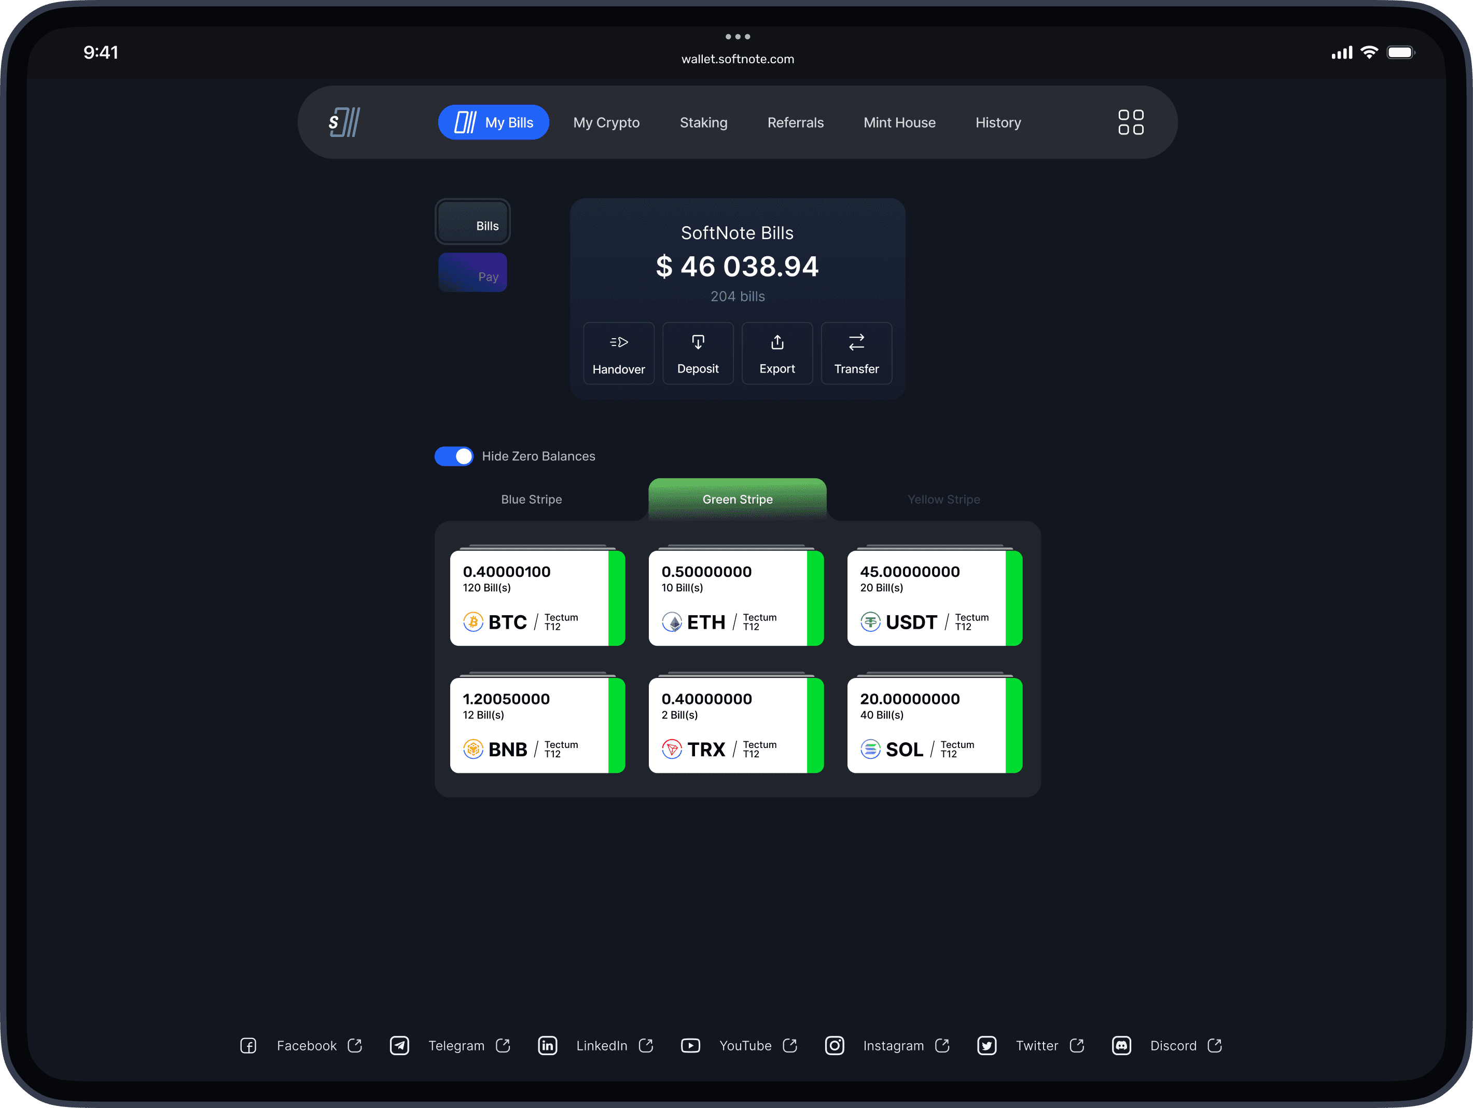The width and height of the screenshot is (1473, 1108).
Task: Toggle Hide Zero Balances switch
Action: (x=454, y=456)
